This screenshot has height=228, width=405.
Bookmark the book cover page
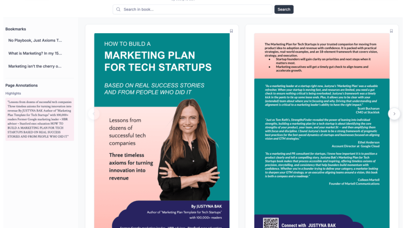coord(231,31)
